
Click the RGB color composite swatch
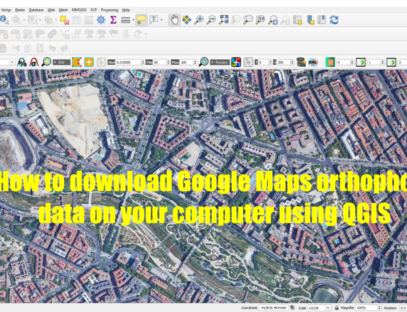(x=236, y=62)
